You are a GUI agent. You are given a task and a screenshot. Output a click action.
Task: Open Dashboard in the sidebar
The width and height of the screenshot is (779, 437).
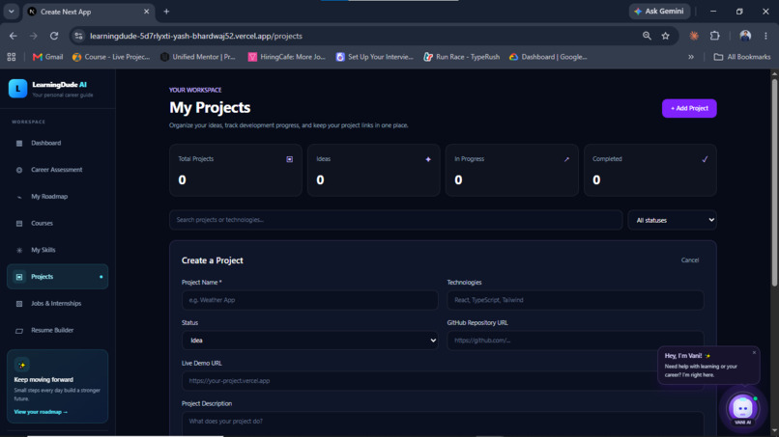coord(58,143)
